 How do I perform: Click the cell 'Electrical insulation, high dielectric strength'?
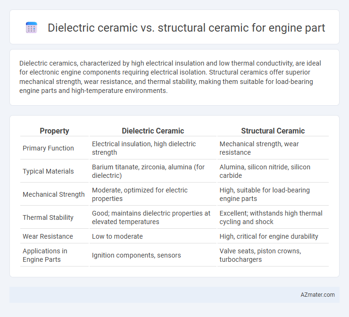tap(153, 148)
